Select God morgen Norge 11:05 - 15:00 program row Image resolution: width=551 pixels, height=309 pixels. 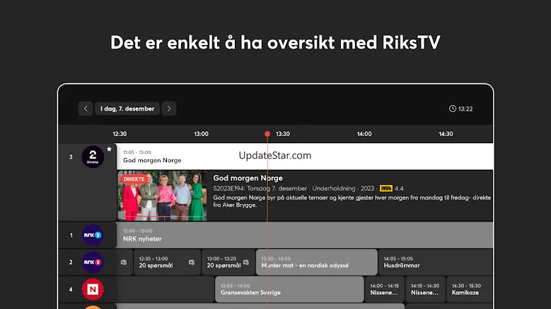(x=305, y=157)
